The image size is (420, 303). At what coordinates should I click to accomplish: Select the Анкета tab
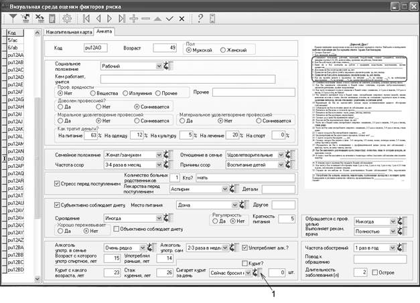(104, 31)
